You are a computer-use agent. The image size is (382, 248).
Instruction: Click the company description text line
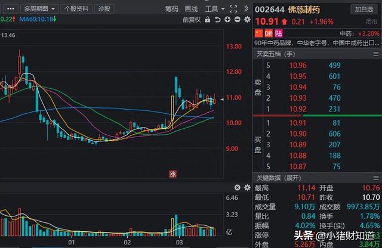(317, 43)
